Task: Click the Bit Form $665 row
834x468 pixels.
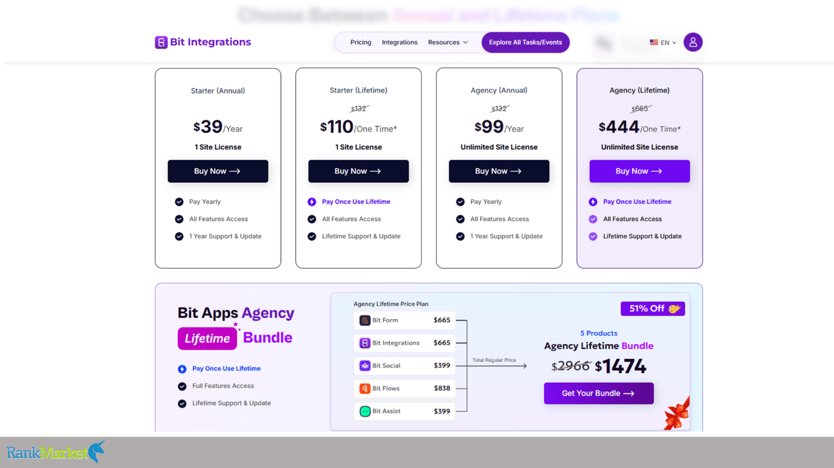Action: tap(405, 321)
